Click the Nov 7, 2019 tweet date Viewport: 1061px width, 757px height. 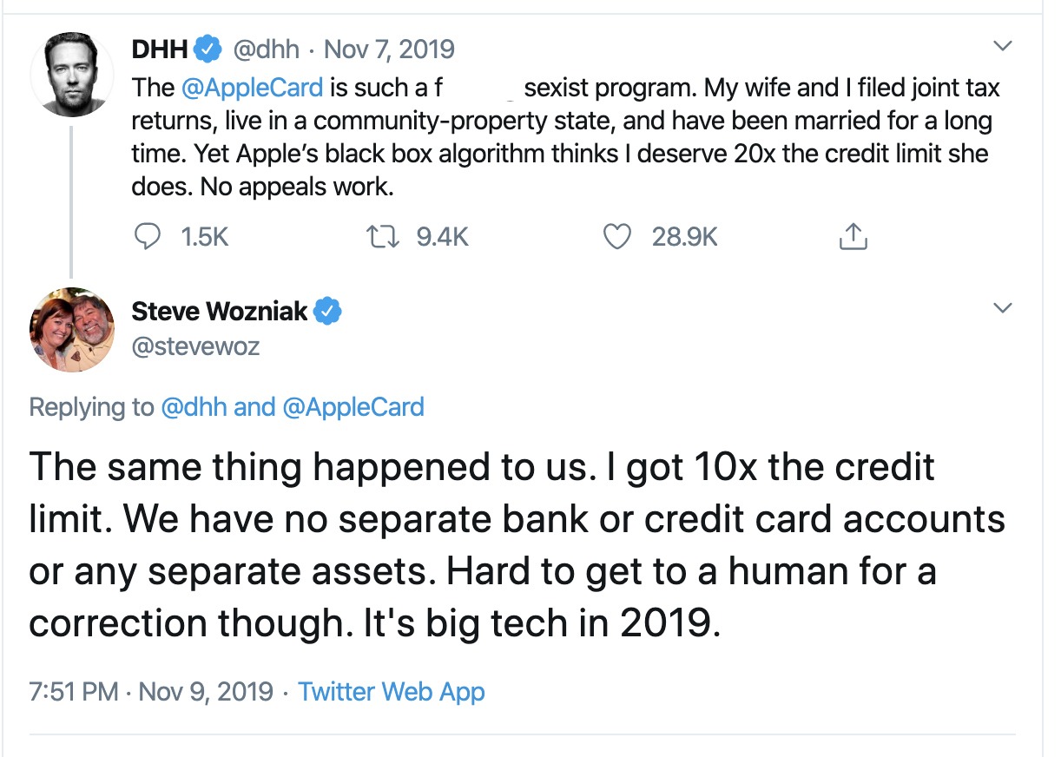click(388, 50)
